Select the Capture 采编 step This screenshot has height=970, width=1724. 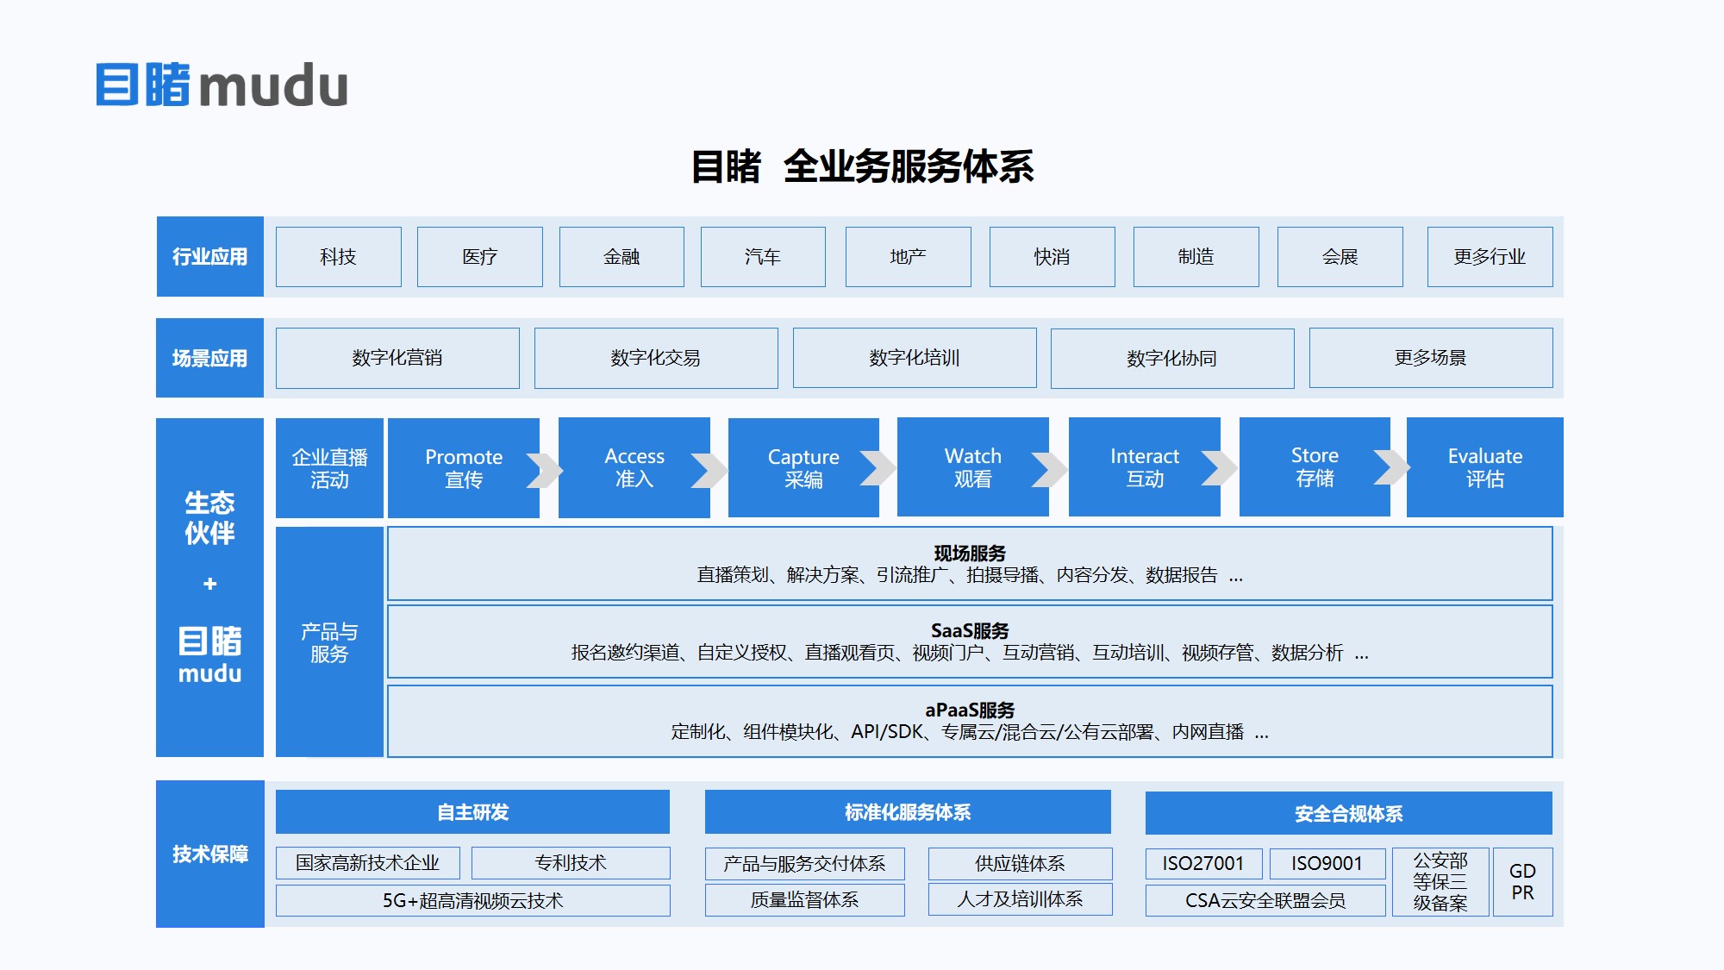pos(803,468)
